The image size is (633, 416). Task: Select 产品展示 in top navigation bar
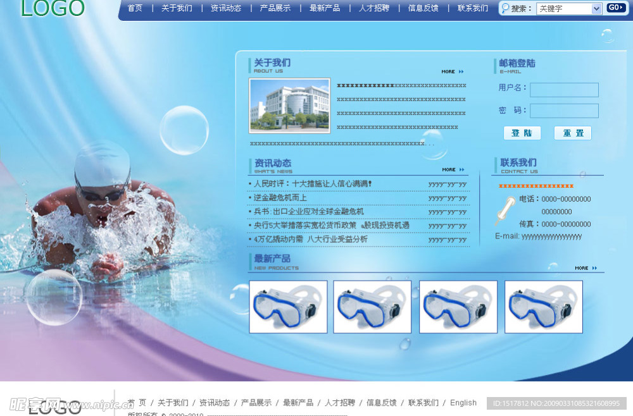(x=275, y=8)
